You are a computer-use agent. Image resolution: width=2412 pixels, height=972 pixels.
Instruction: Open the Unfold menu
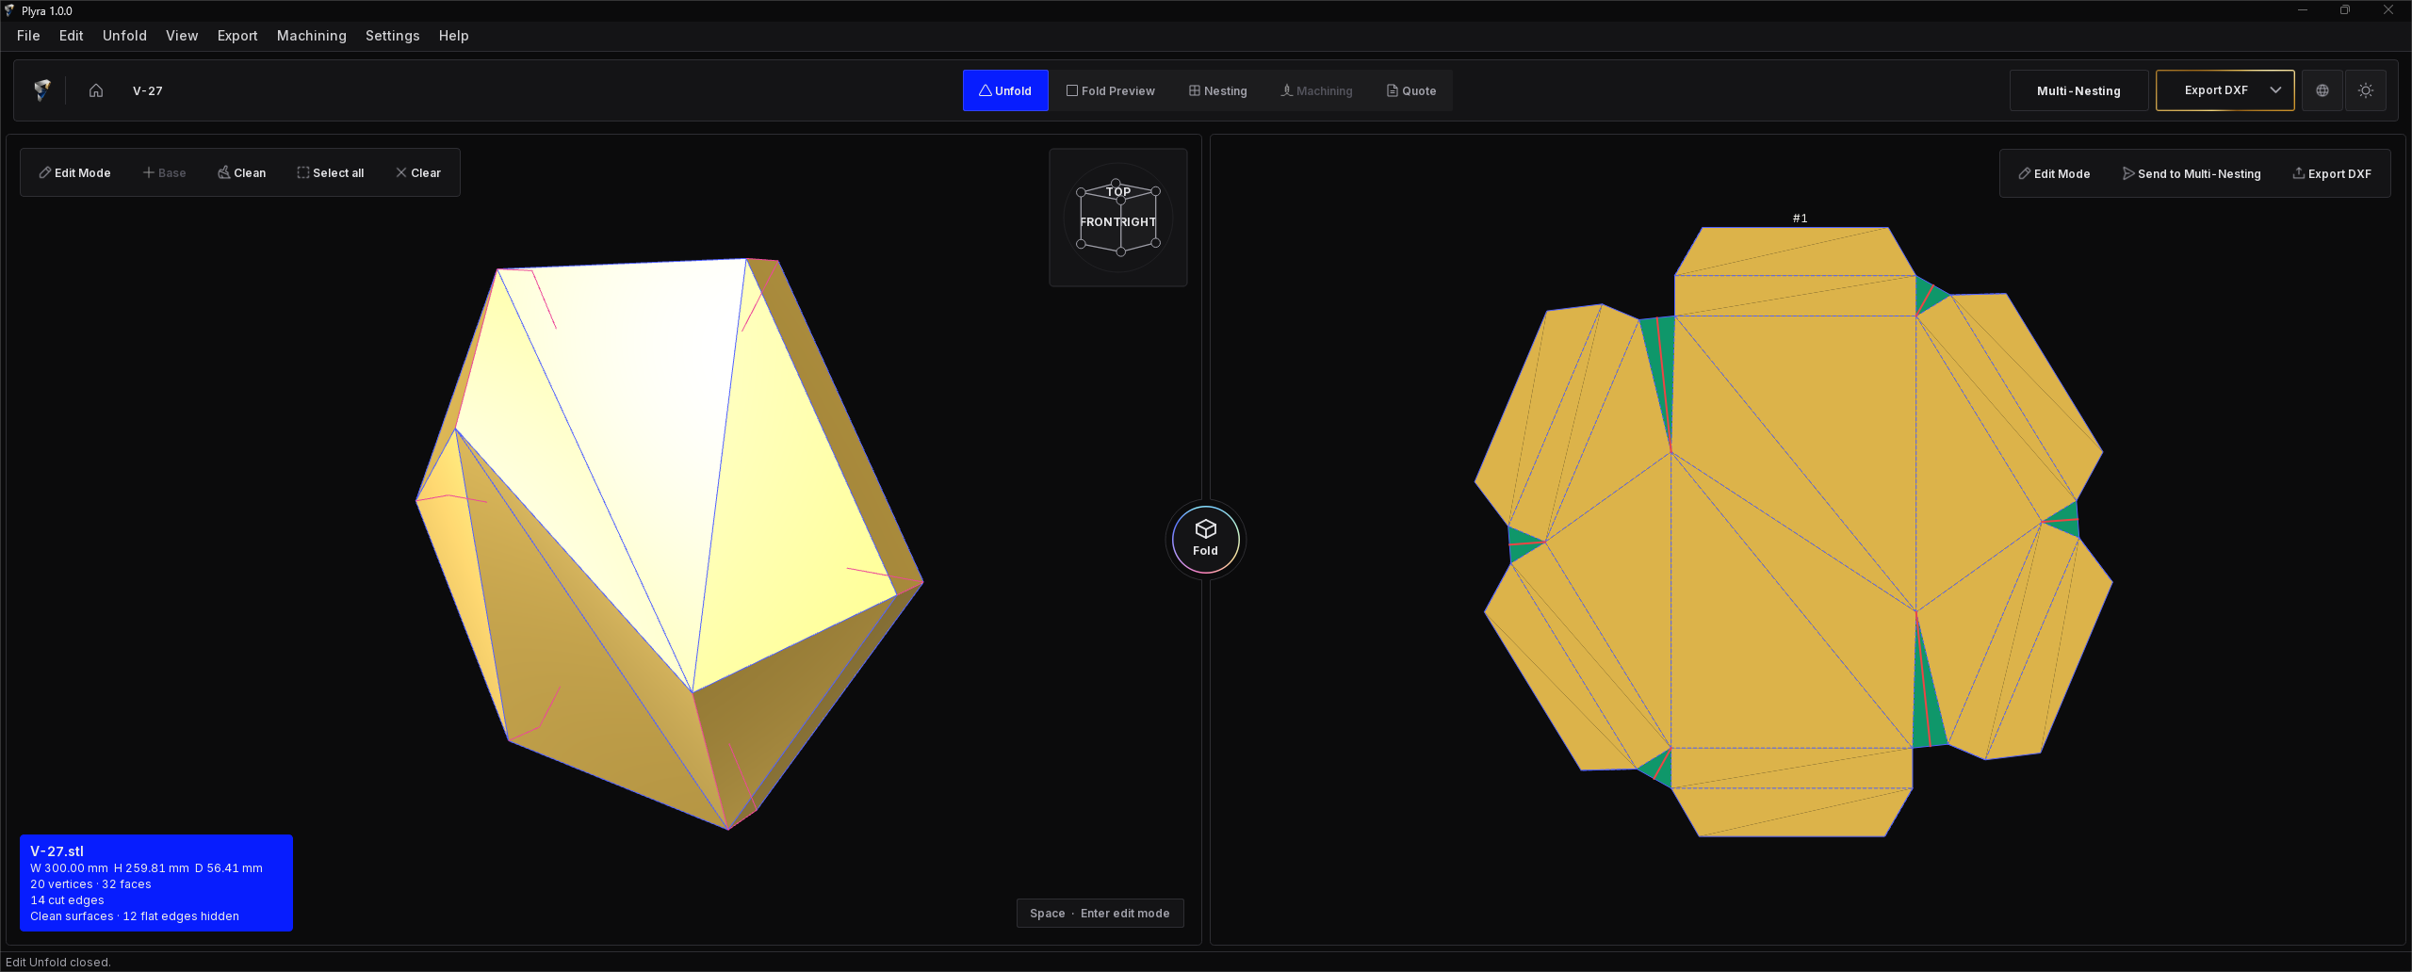pos(124,36)
